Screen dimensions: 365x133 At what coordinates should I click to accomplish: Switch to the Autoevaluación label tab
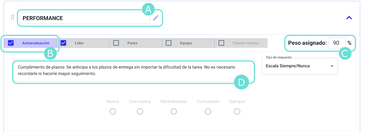click(x=36, y=43)
